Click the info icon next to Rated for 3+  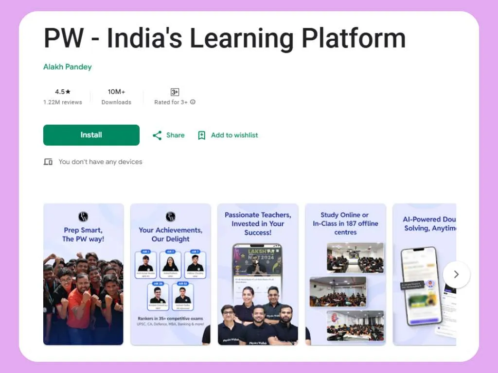[193, 102]
